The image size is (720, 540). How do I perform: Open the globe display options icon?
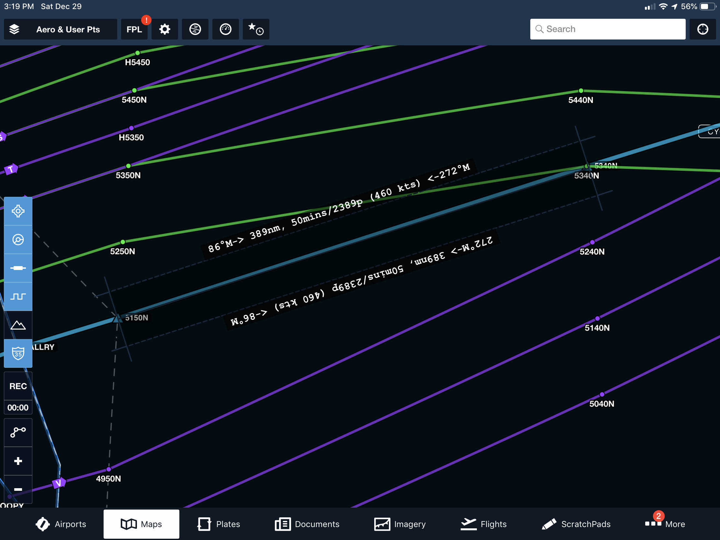coord(195,29)
